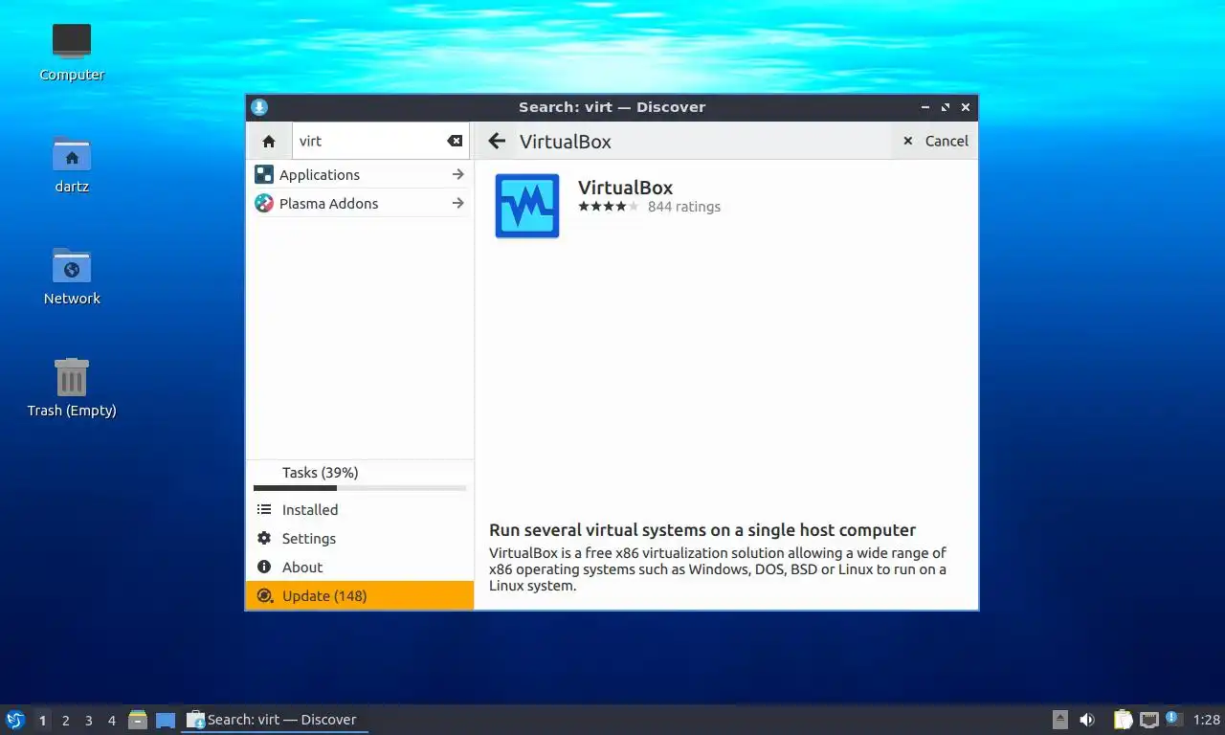Open the Lubuntu start menu

pyautogui.click(x=15, y=720)
